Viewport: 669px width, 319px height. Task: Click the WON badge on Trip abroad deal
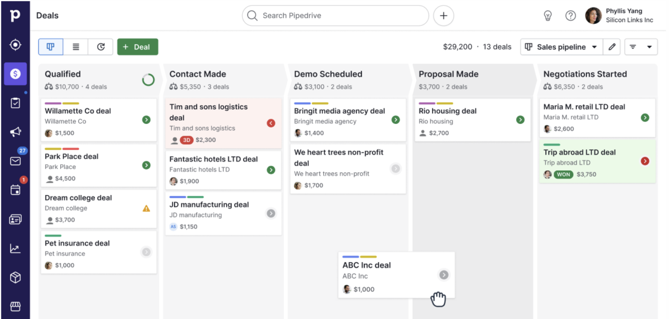pos(563,174)
